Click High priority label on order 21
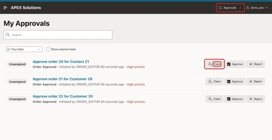 [136, 84]
